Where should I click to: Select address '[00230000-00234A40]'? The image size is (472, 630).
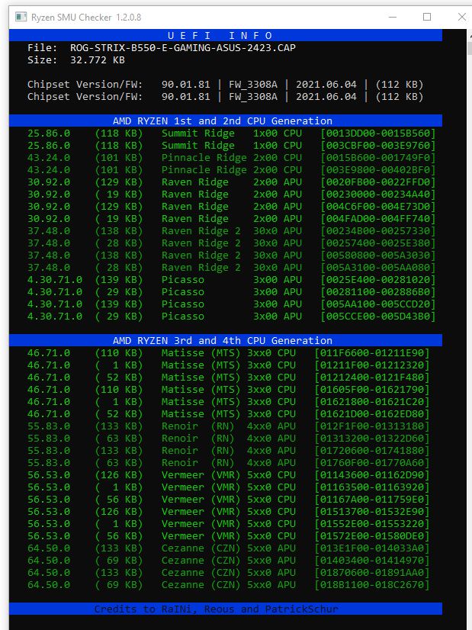378,194
